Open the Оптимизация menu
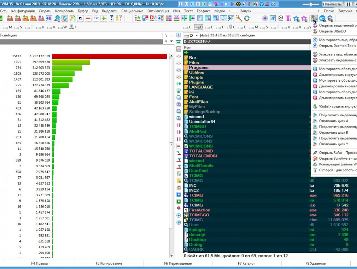357x269 pixels. click(158, 11)
